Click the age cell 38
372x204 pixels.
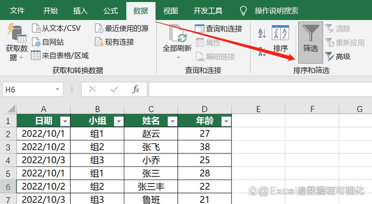(205, 147)
